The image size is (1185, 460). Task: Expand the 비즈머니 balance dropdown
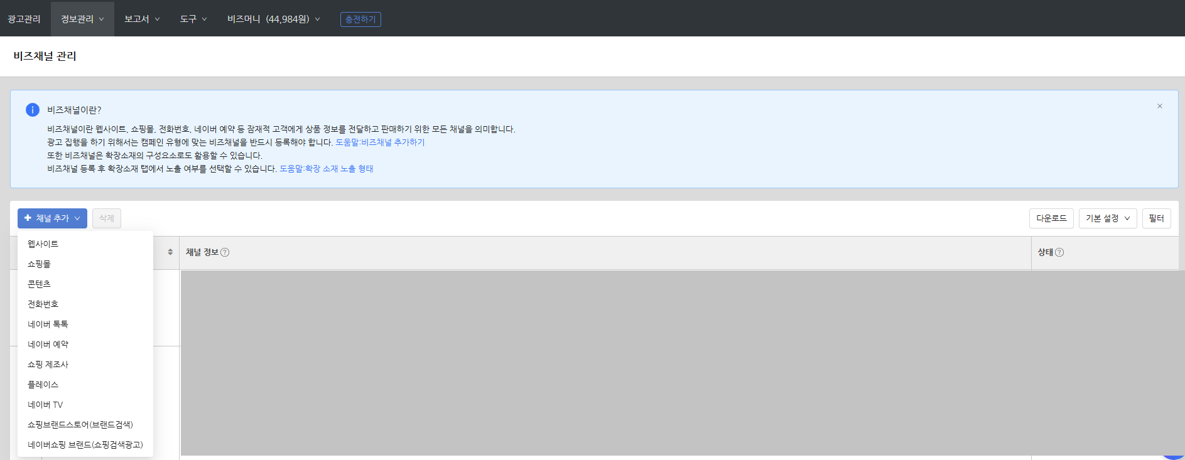click(273, 19)
